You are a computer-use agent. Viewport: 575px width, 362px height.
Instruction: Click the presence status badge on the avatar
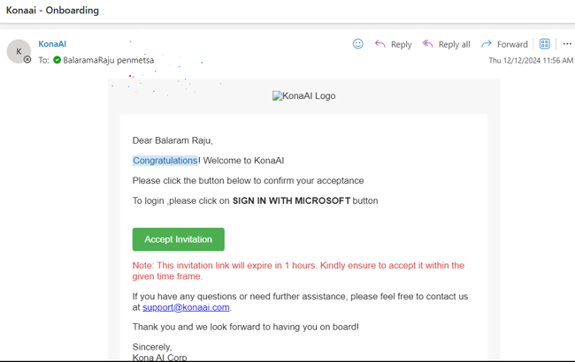[x=27, y=60]
